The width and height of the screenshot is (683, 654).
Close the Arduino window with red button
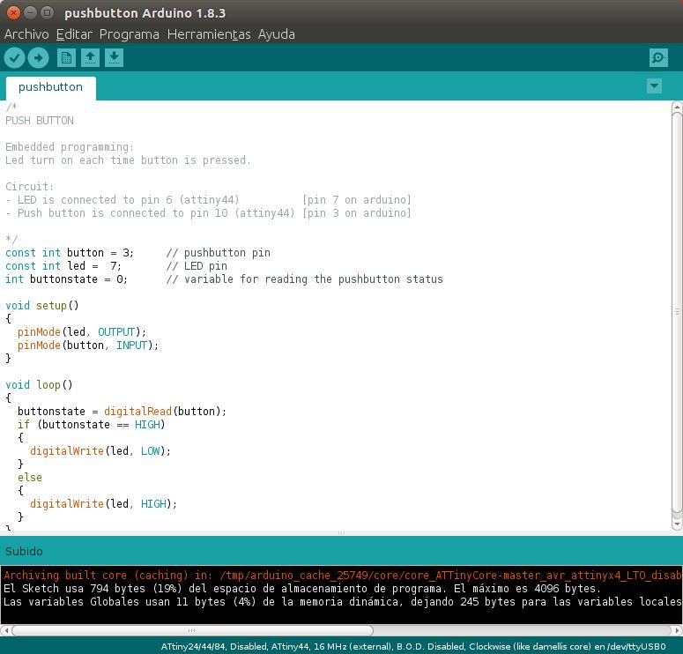coord(13,12)
